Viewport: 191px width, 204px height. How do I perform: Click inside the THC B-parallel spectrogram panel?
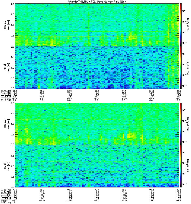[x=97, y=166]
